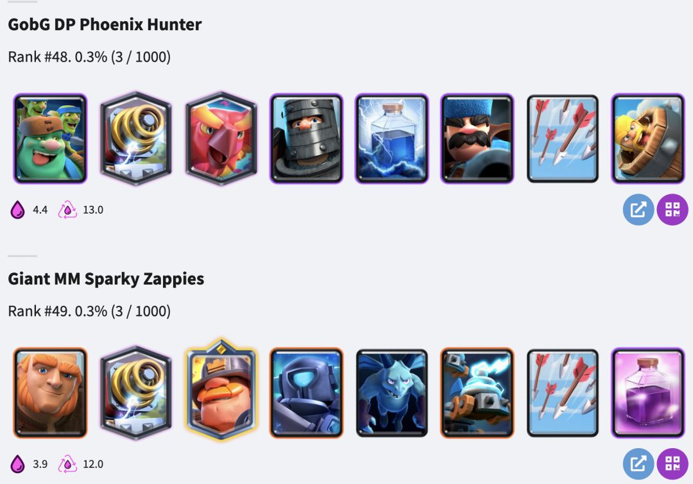Select the Phoenix card in first deck
The image size is (693, 484).
point(221,138)
